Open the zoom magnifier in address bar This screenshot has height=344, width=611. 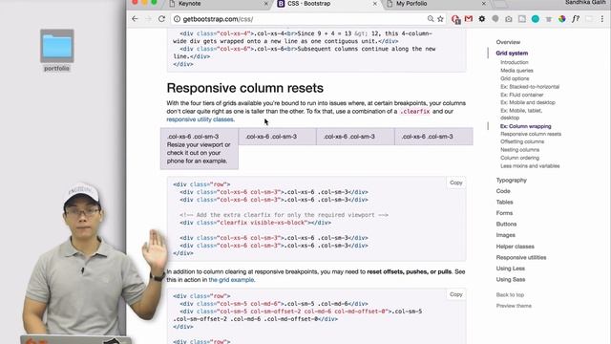coord(431,19)
